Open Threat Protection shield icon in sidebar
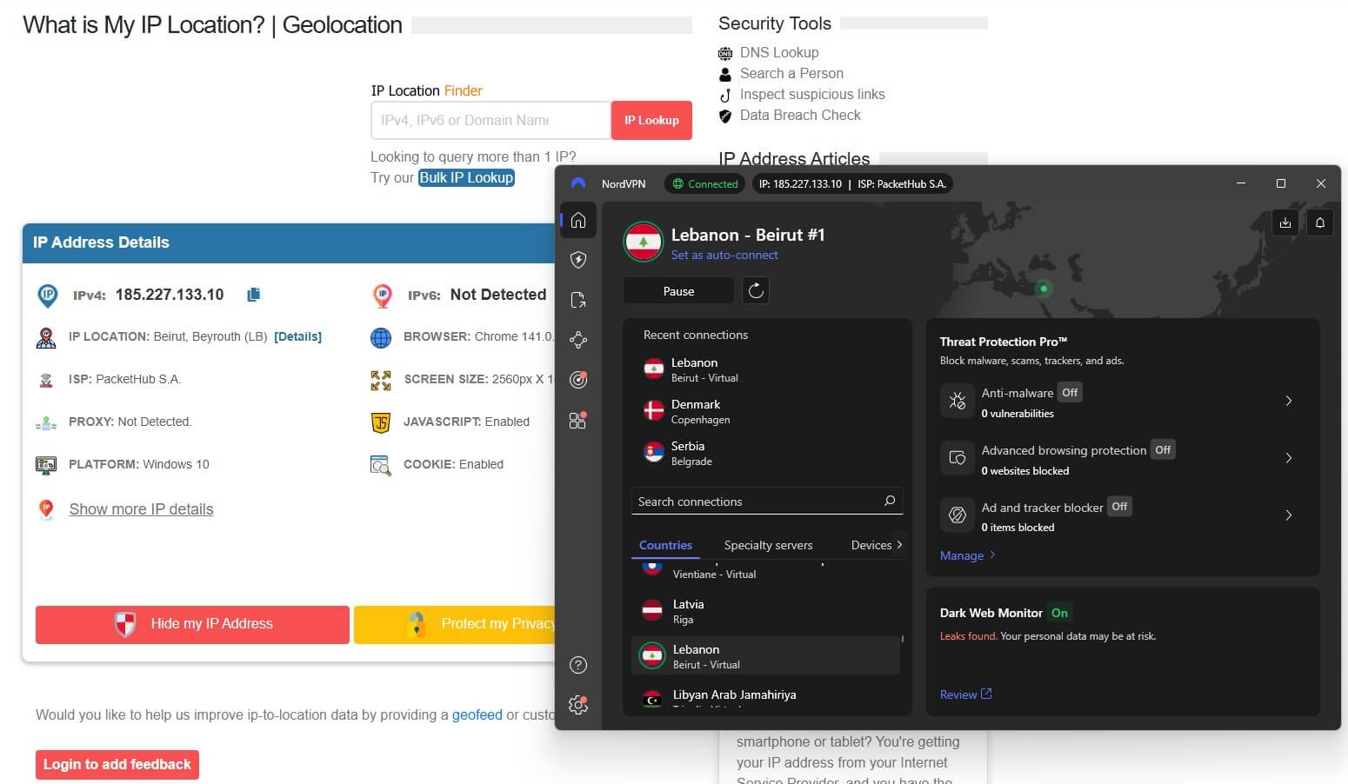1348x784 pixels. [x=578, y=260]
